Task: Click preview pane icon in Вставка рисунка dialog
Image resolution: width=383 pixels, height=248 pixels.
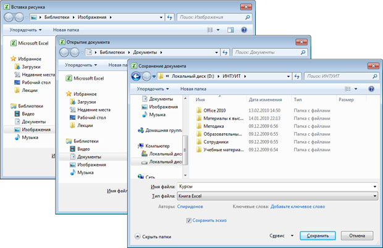Action: [230, 30]
